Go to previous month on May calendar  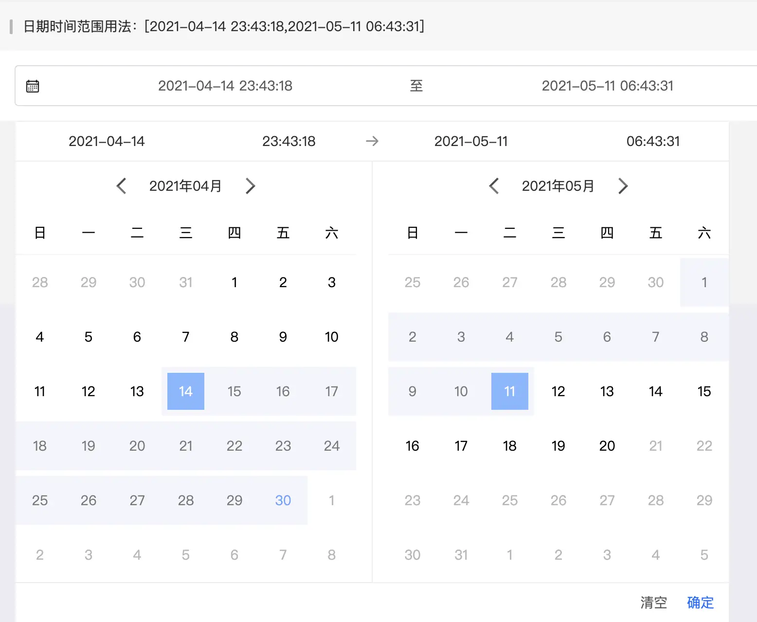click(494, 186)
